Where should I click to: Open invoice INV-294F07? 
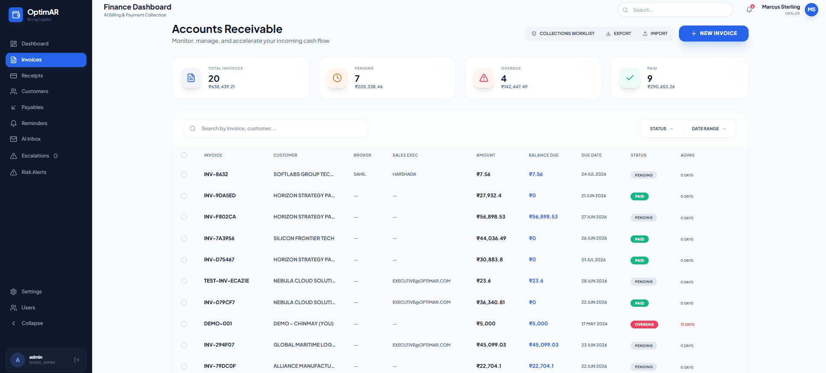[219, 345]
